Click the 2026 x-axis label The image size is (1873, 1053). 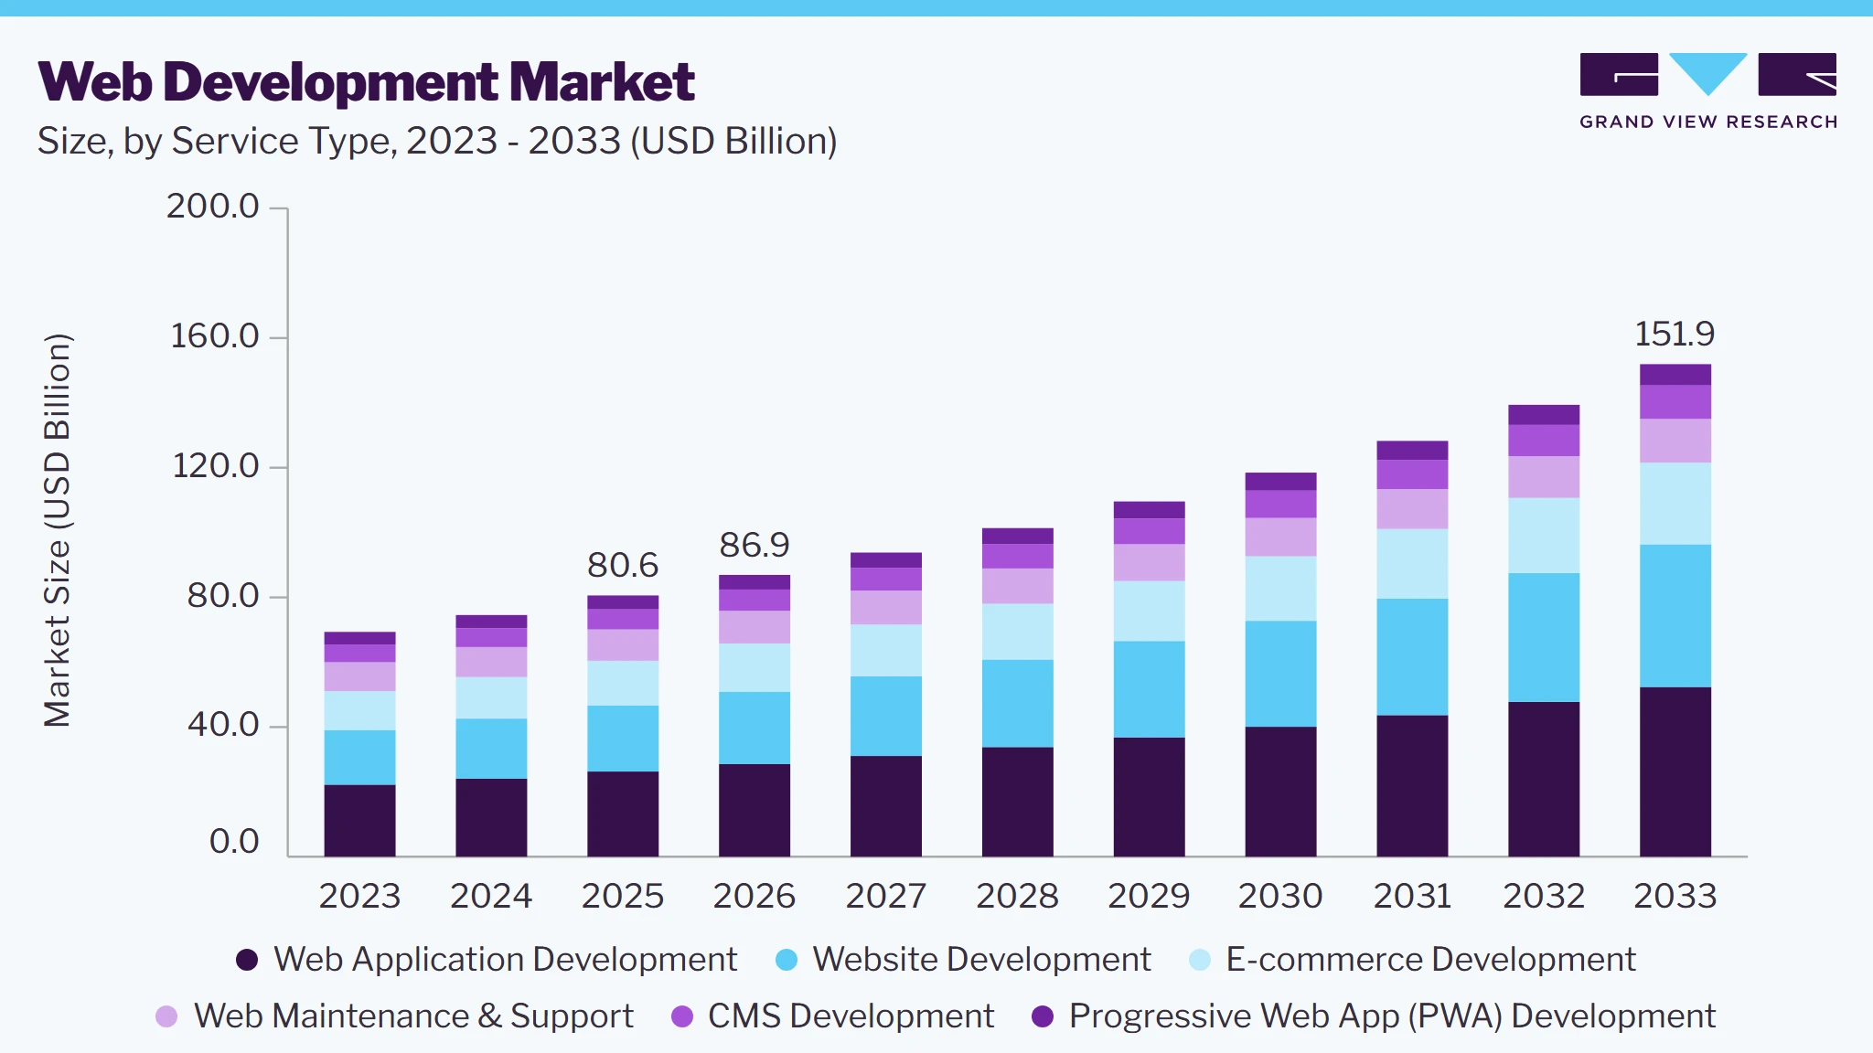coord(755,896)
